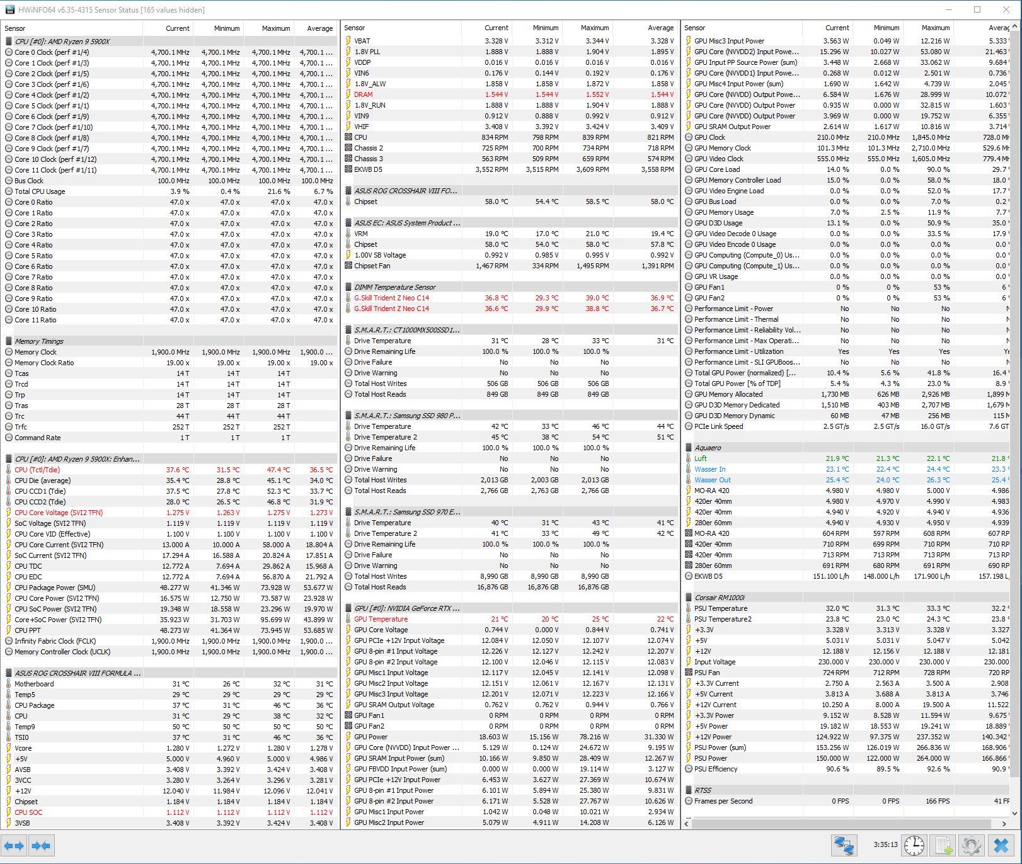The height and width of the screenshot is (864, 1022).
Task: Select the Chipset Fan row
Action: tap(509, 266)
